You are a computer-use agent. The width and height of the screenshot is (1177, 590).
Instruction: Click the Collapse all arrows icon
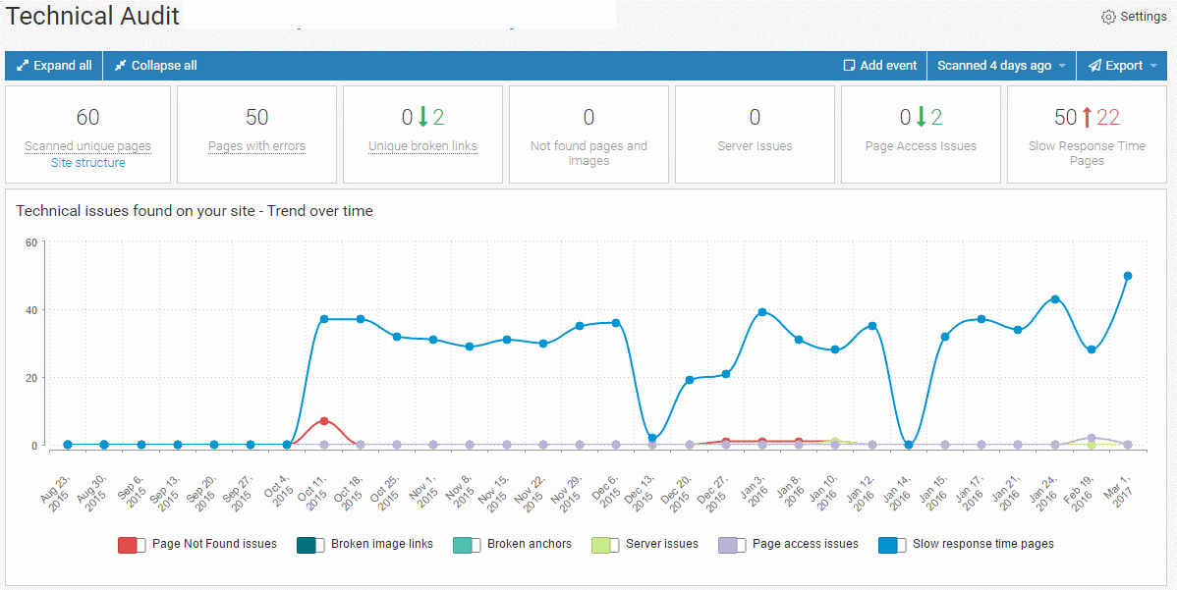[120, 66]
